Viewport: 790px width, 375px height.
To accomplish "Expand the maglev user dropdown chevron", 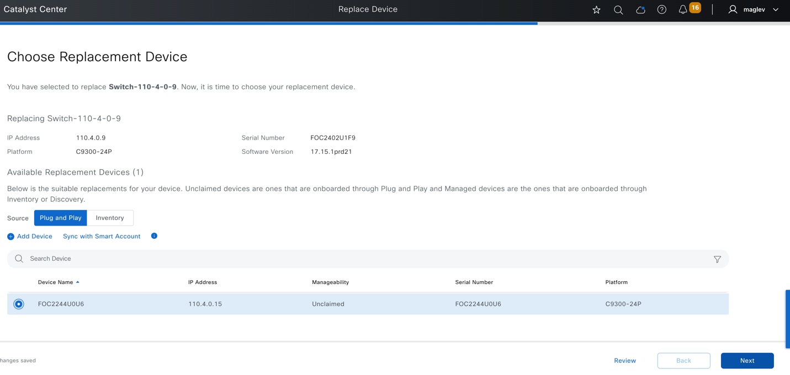I will 775,9.
